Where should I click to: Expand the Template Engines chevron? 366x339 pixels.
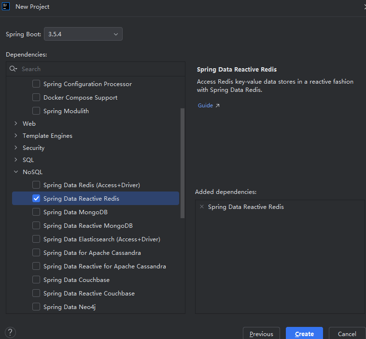tap(16, 135)
